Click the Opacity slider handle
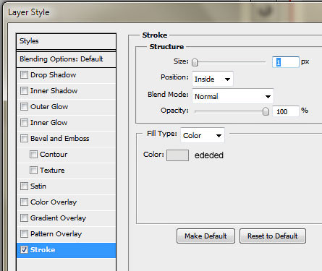This screenshot has height=271, width=322. [x=266, y=111]
